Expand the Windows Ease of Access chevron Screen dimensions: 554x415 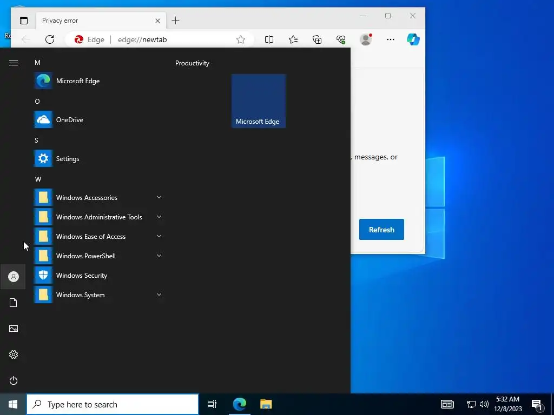coord(159,236)
